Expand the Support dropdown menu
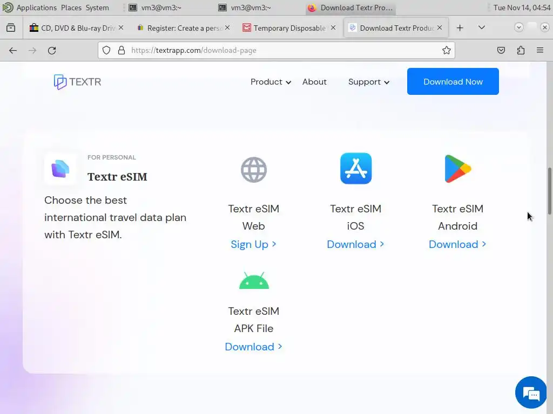Screen dimensions: 553x414 [x=368, y=82]
